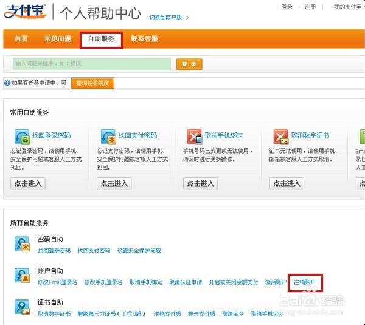The height and width of the screenshot is (325, 365).
Task: Click the 所有自助服务 section heading
Action: 29,223
